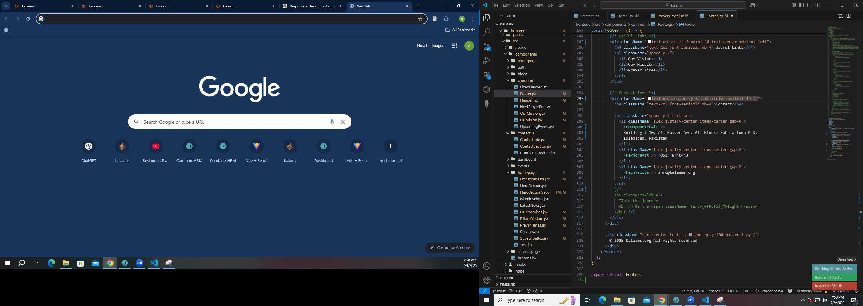Click the Copilot status icon in status bar

(x=790, y=291)
